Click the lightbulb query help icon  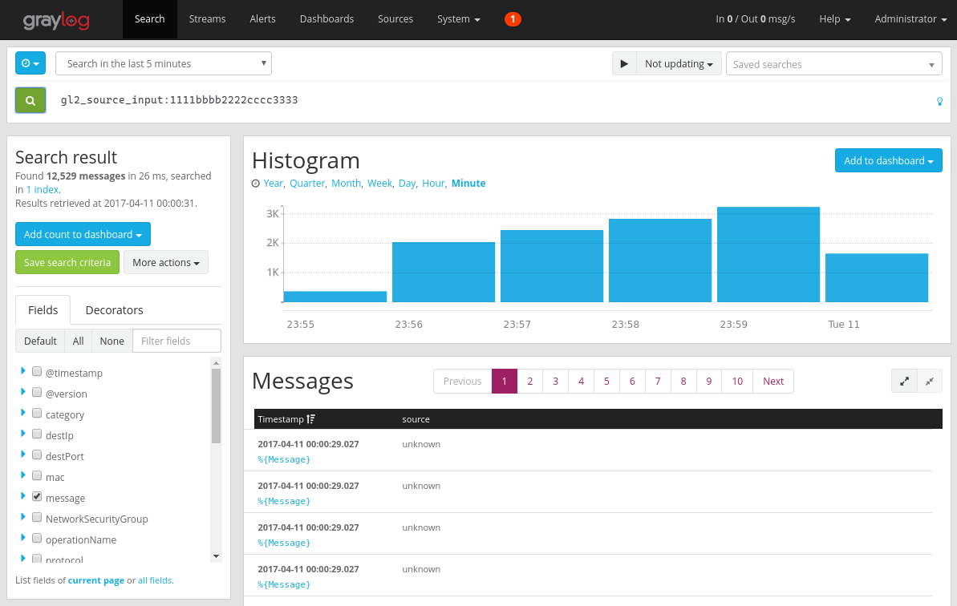(939, 102)
